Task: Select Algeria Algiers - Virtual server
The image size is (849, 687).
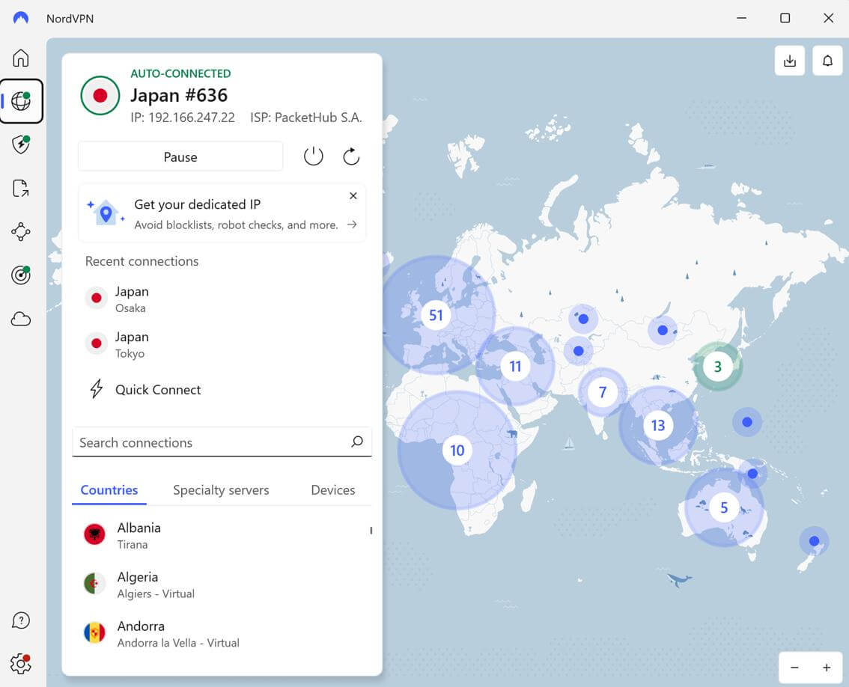Action: point(222,584)
